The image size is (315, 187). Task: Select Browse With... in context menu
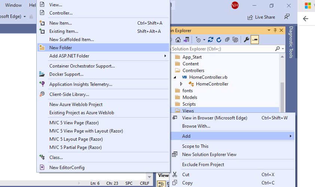click(232, 126)
